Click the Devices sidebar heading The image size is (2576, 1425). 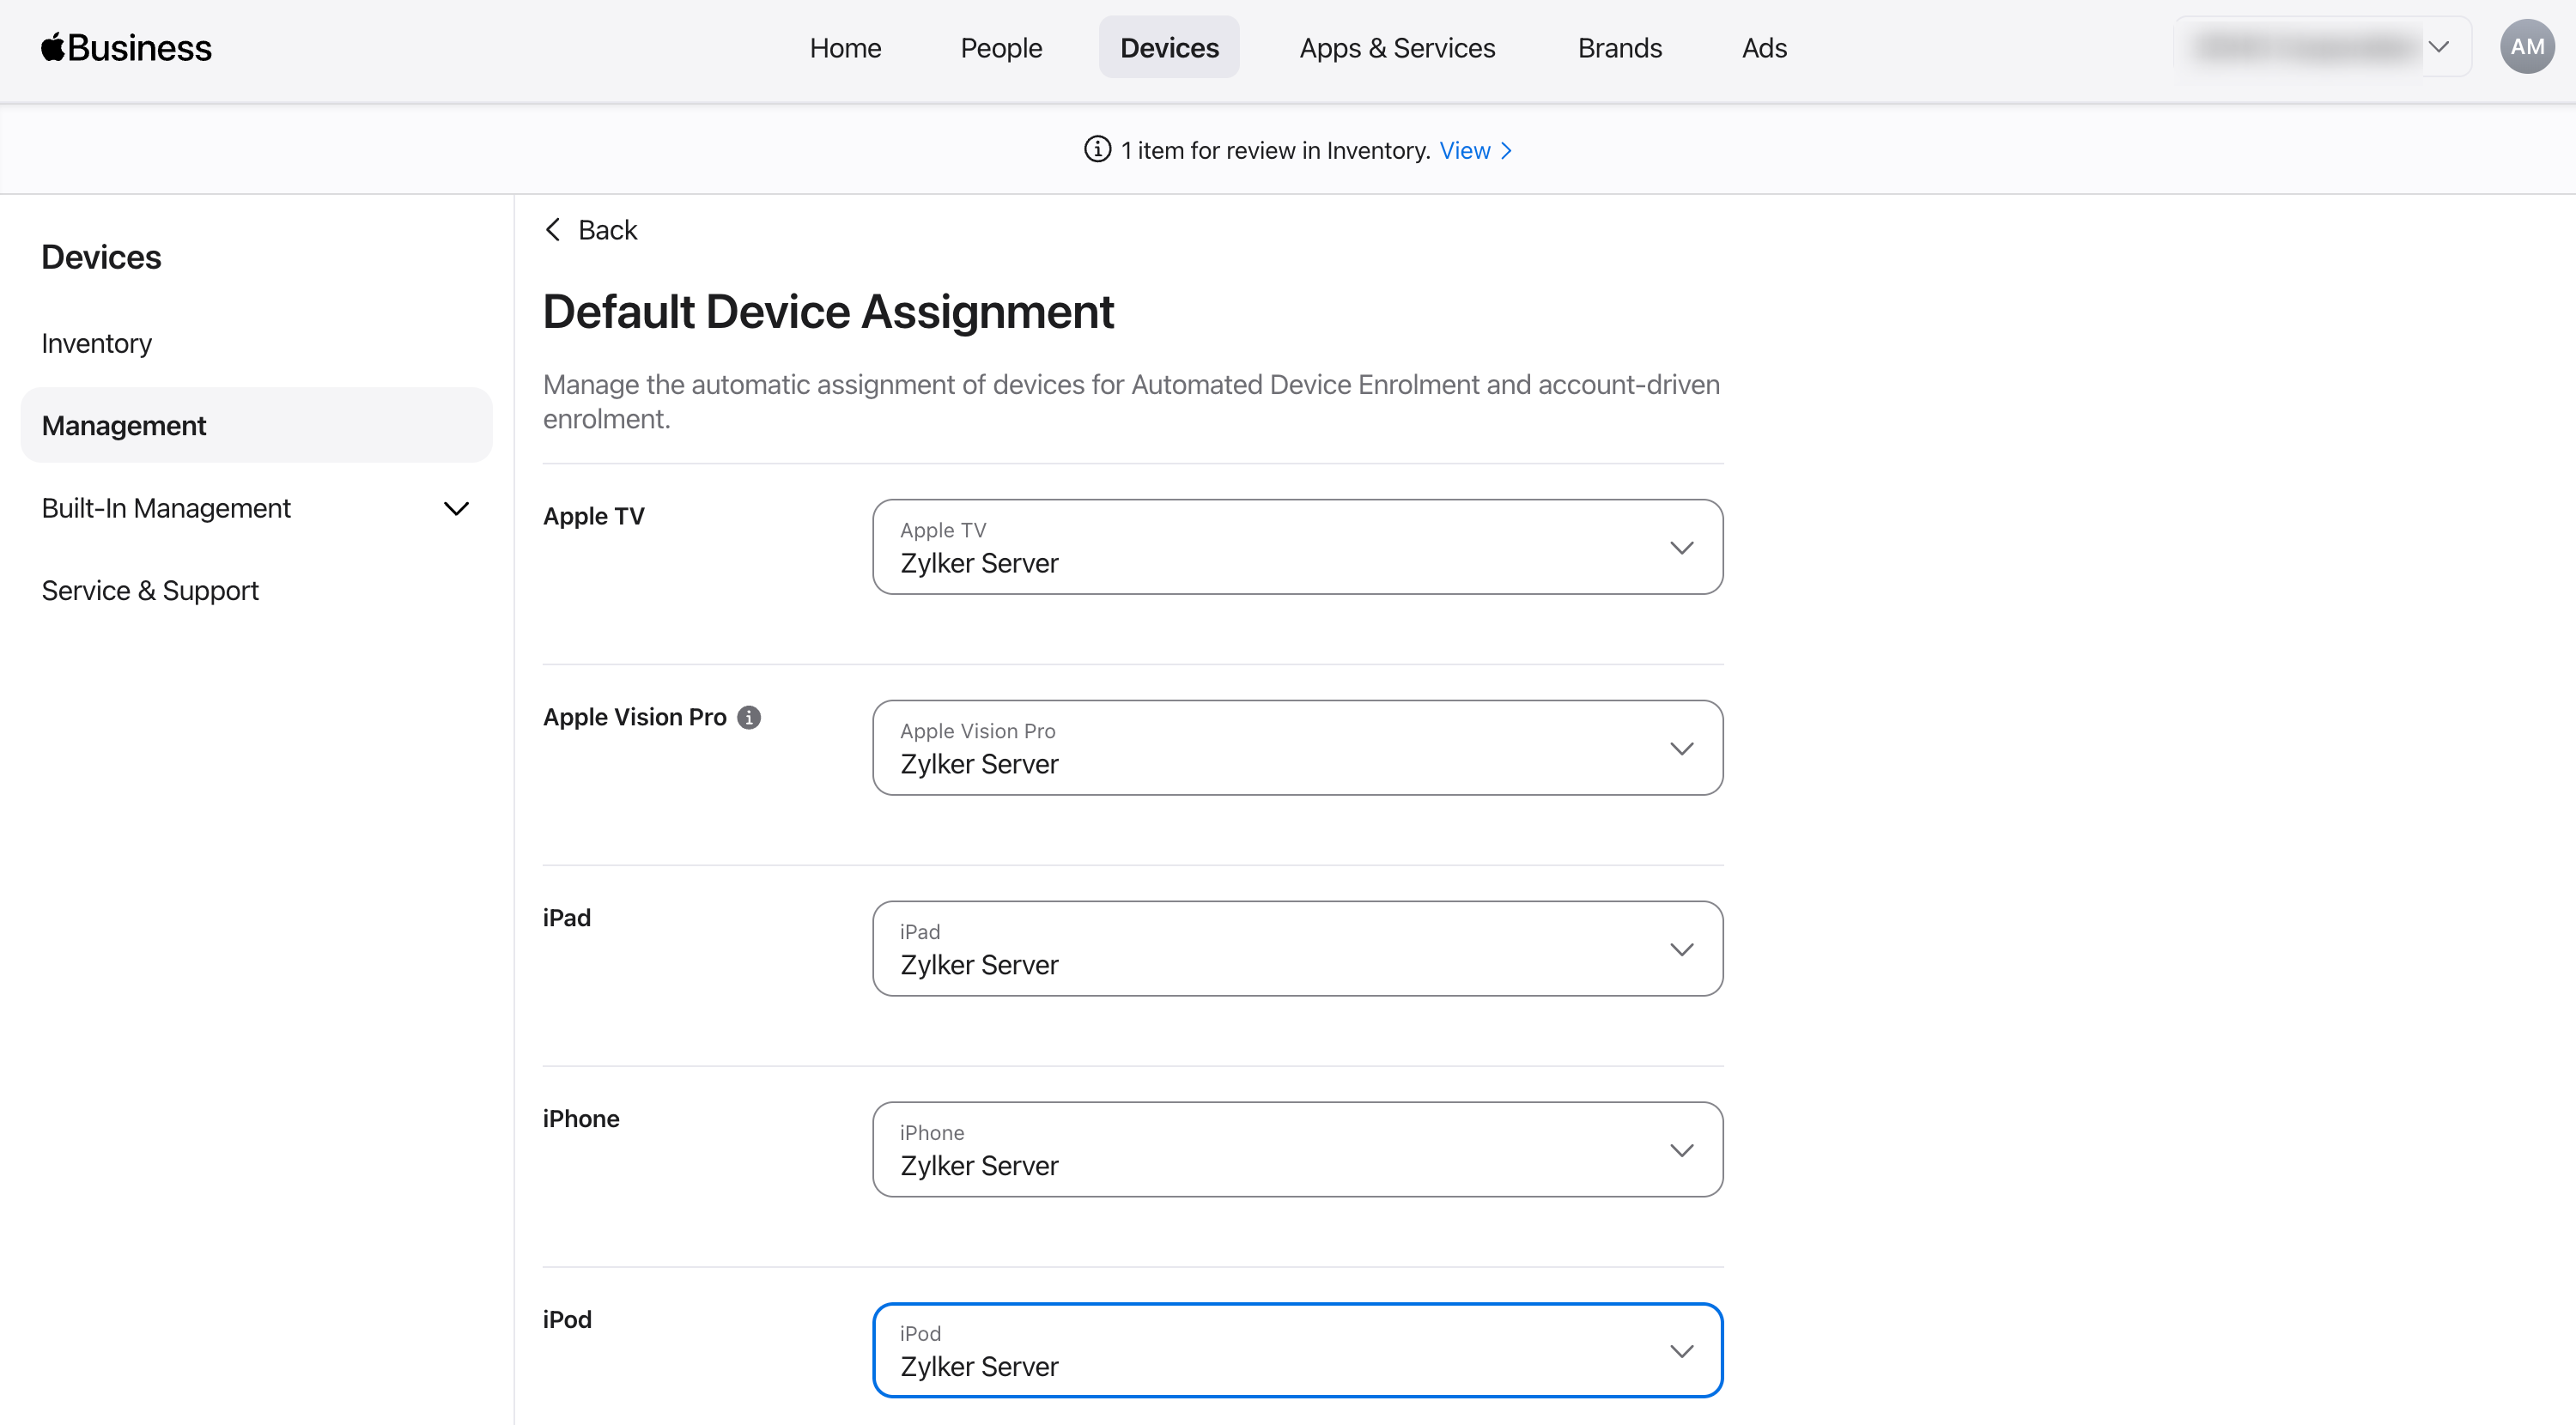[101, 257]
